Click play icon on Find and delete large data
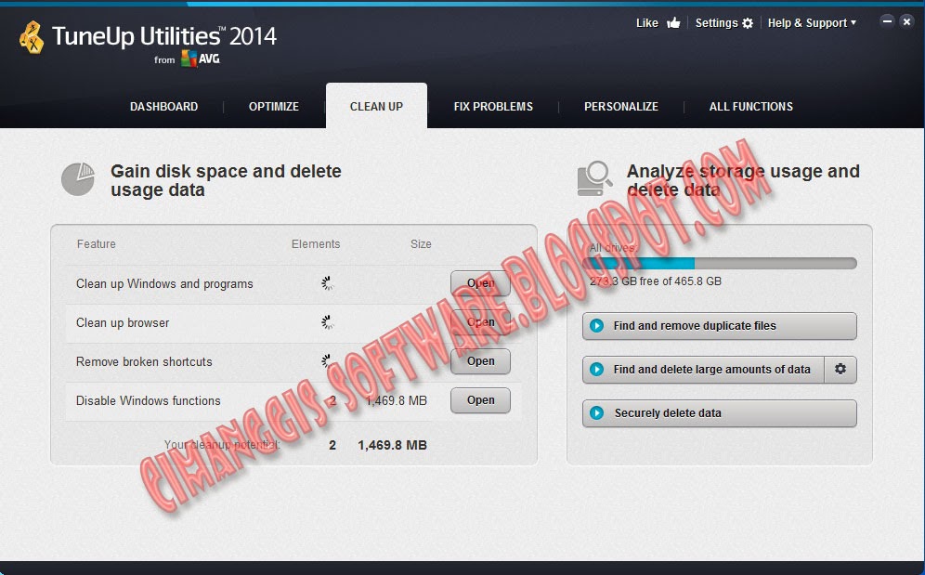The height and width of the screenshot is (575, 925). (x=596, y=369)
